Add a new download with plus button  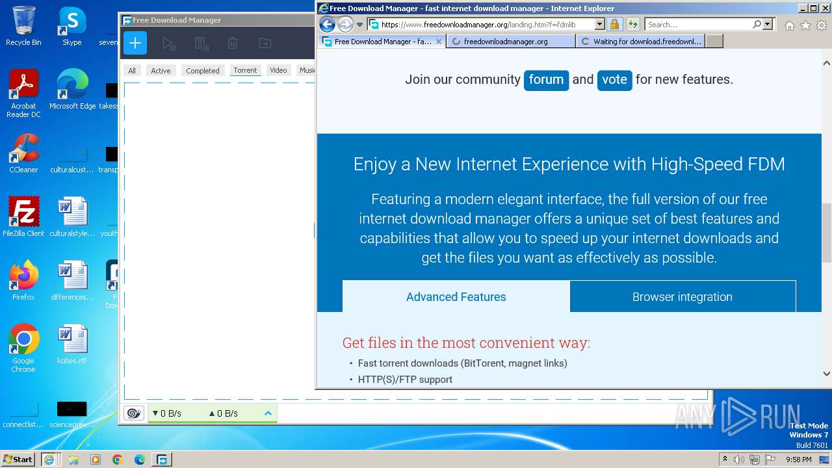(x=135, y=44)
